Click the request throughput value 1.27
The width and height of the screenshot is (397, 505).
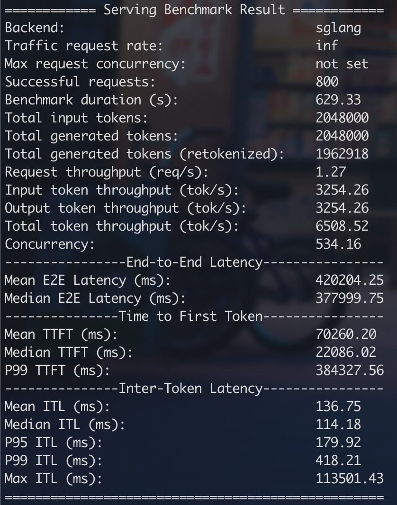[331, 172]
